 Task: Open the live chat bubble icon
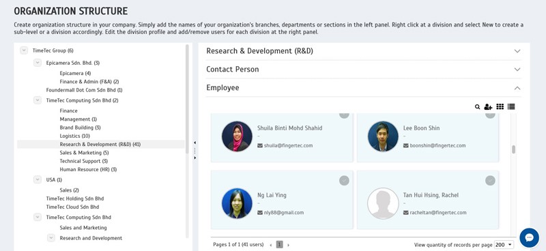pyautogui.click(x=529, y=238)
